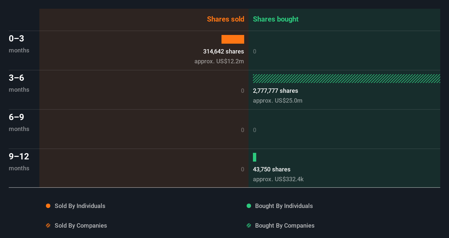
Task: Select the small green 9–12 months bought bar
Action: pos(255,157)
